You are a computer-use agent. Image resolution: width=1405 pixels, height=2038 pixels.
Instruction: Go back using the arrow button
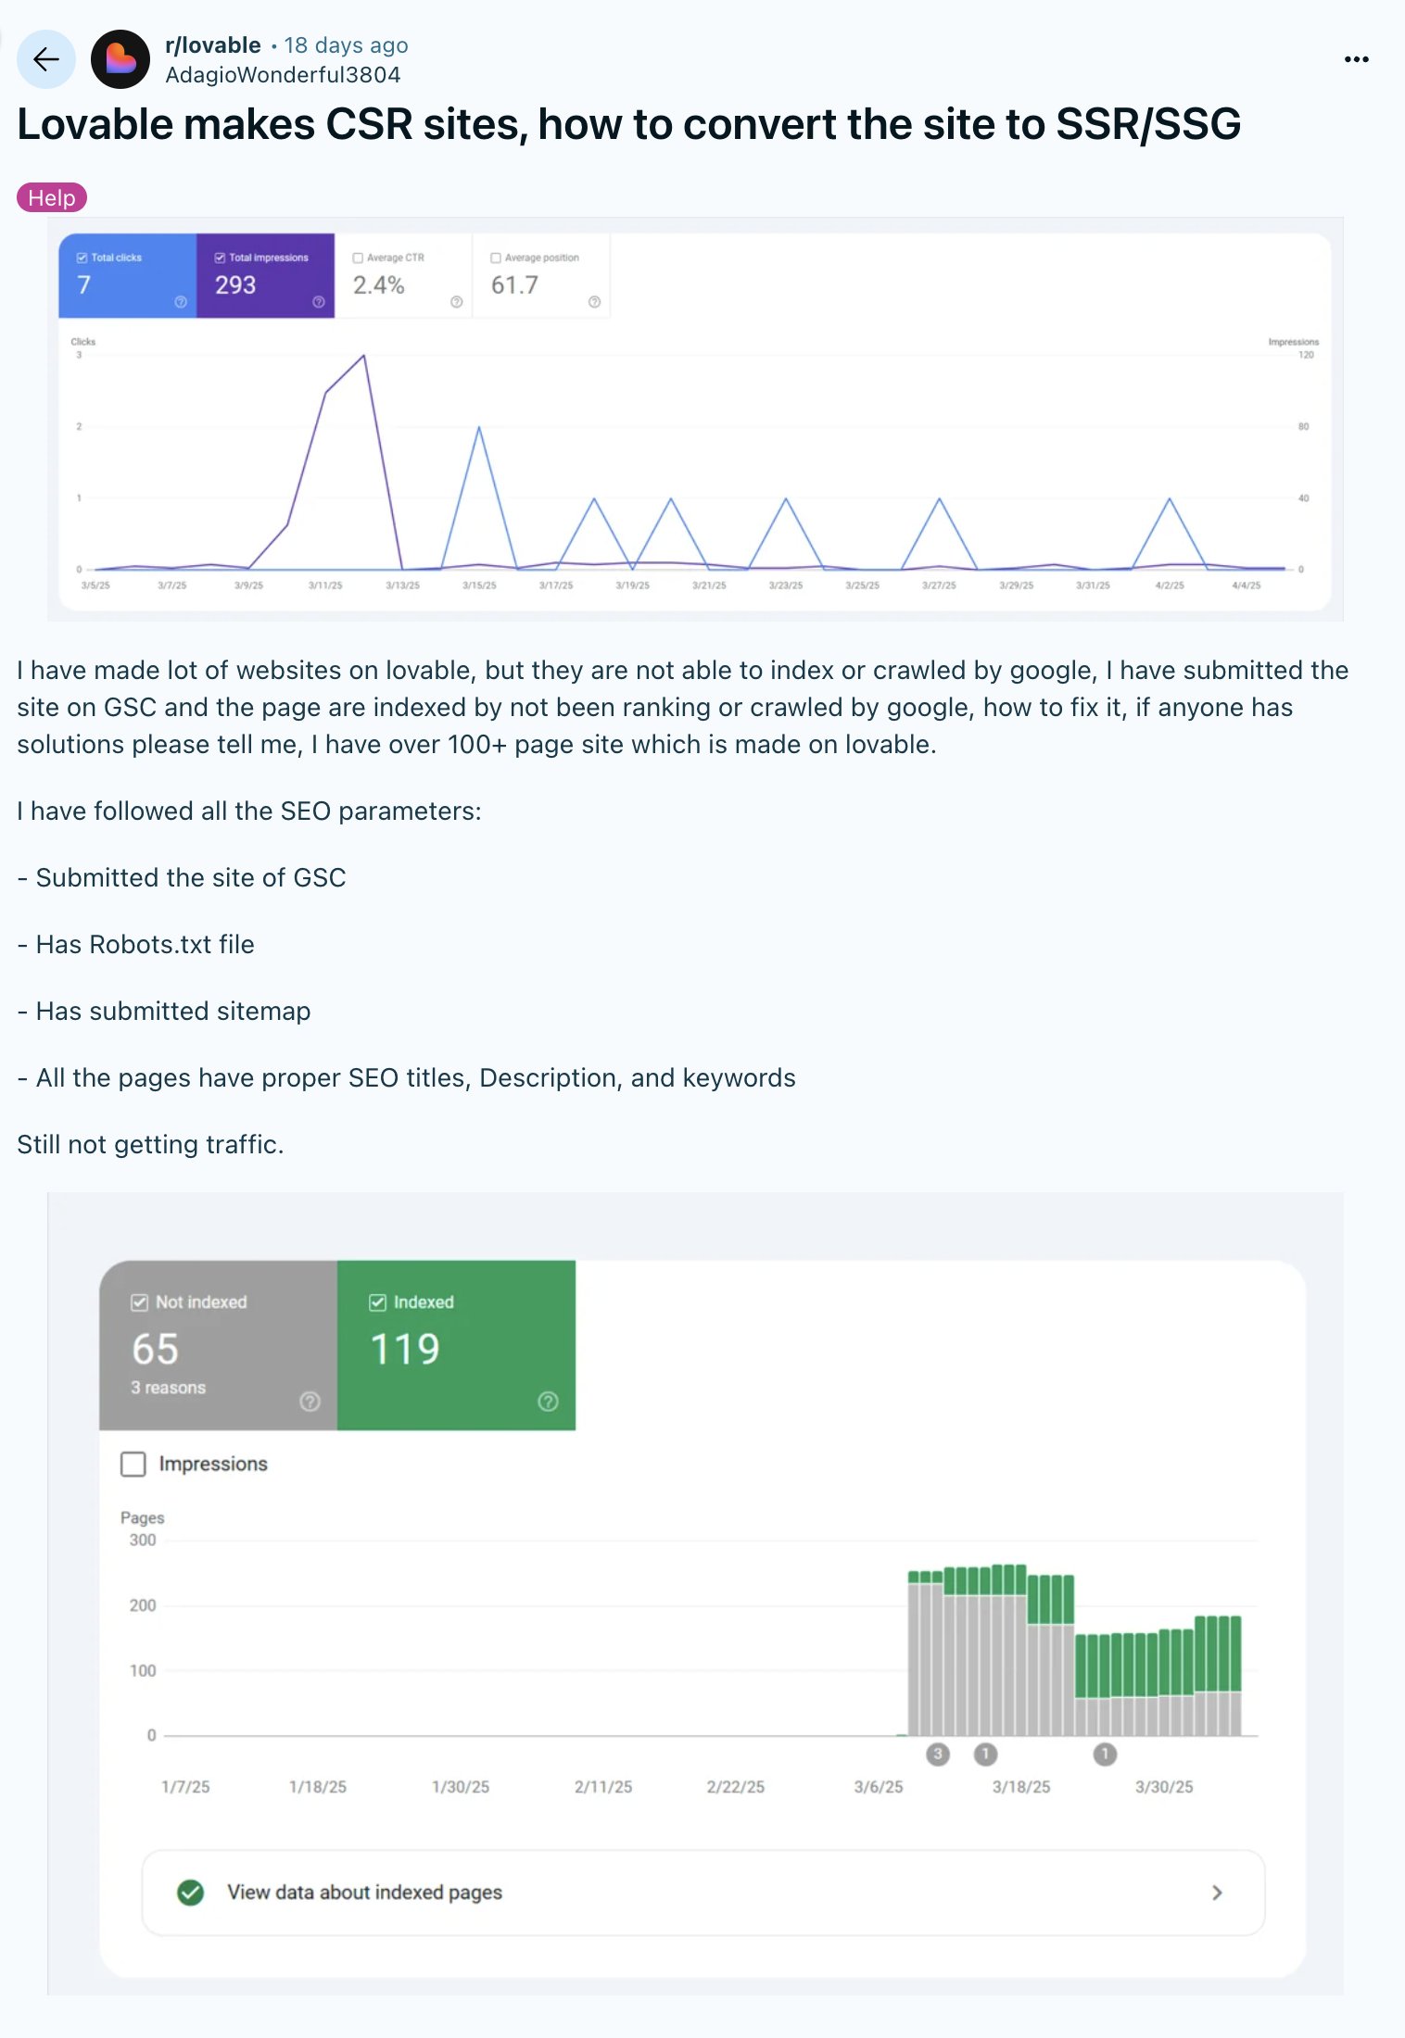tap(45, 59)
